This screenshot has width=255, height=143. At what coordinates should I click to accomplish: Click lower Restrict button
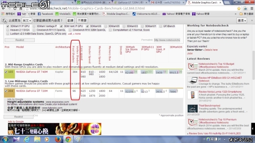[x=18, y=117]
